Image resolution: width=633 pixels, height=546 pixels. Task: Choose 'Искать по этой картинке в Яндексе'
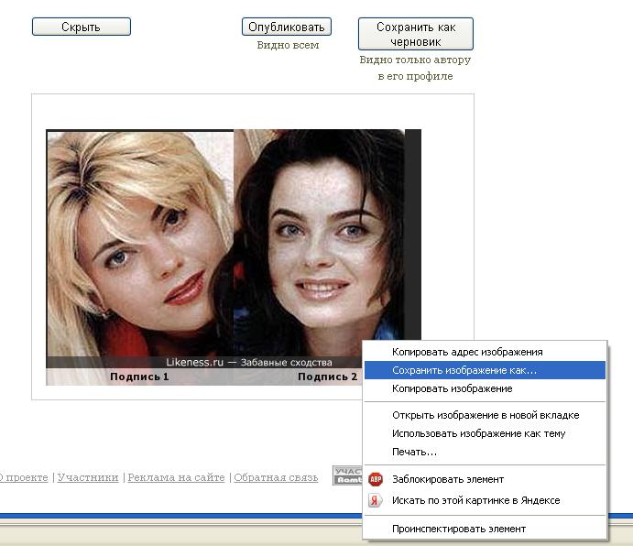click(475, 500)
